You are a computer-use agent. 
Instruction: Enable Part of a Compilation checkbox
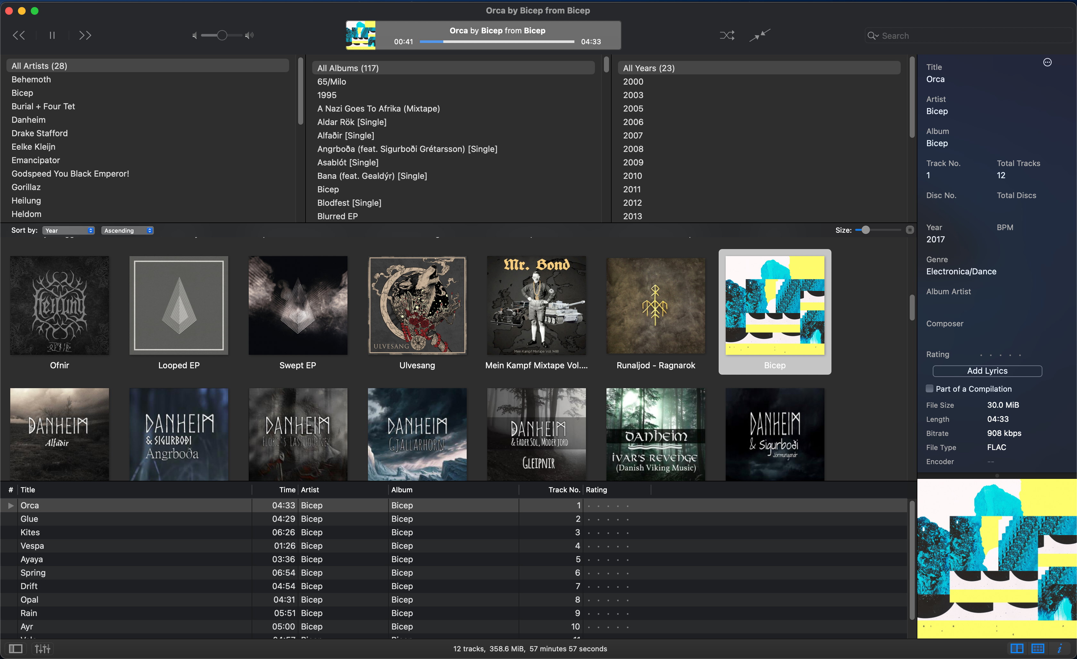tap(930, 388)
